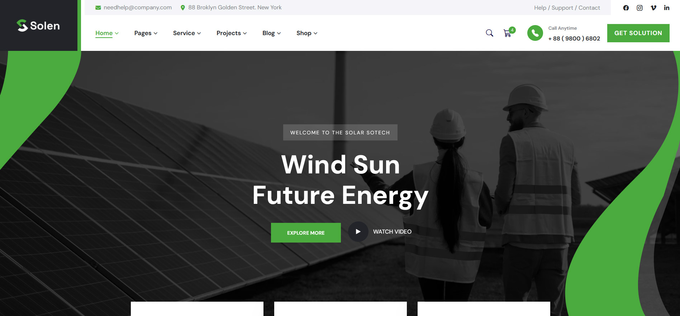The image size is (680, 316).
Task: Expand the Service dropdown menu
Action: click(x=187, y=33)
